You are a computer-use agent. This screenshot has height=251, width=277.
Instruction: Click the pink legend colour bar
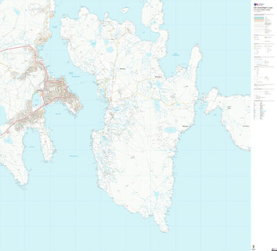click(259, 20)
